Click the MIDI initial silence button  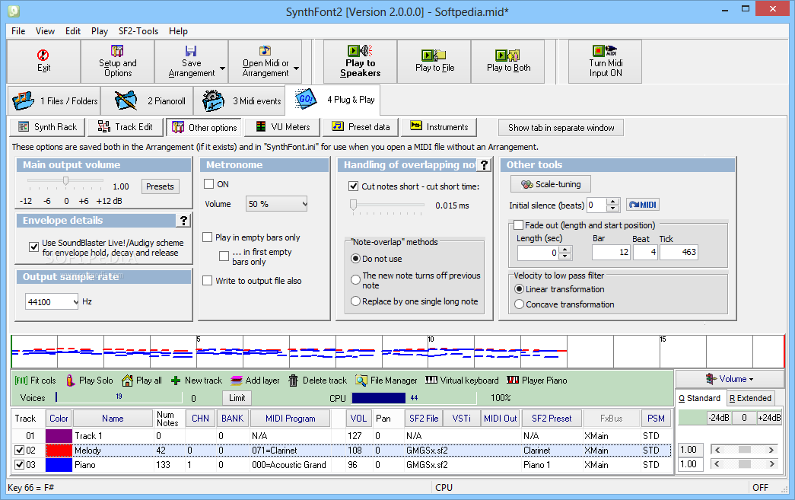click(x=642, y=205)
